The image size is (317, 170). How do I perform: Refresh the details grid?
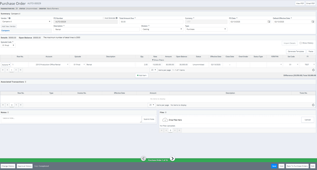(x=313, y=70)
